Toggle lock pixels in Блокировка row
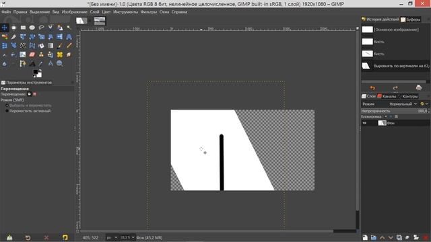431x242 pixels. coord(386,116)
